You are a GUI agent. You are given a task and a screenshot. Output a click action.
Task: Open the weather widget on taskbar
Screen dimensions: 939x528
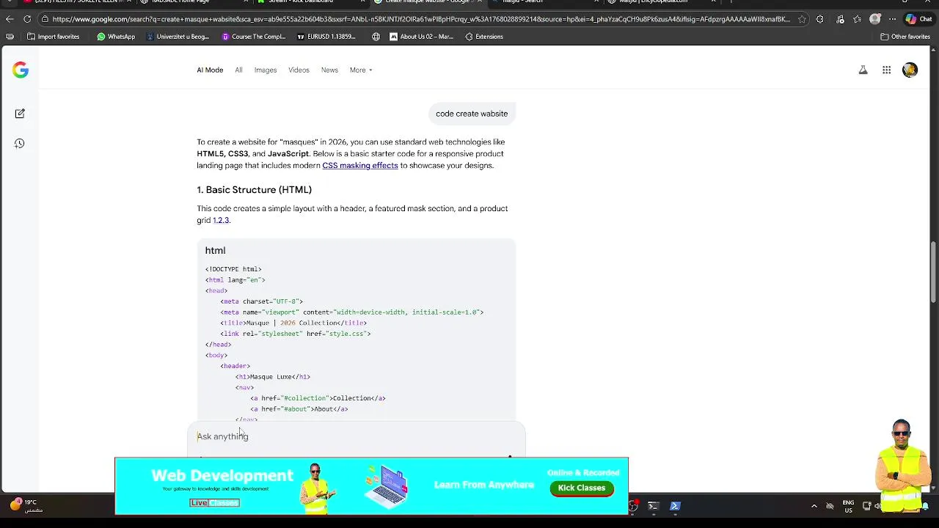pos(27,505)
